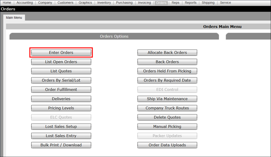Select Orders By Serial/Lot
Viewport: 271px width, 157px height.
[x=61, y=80]
